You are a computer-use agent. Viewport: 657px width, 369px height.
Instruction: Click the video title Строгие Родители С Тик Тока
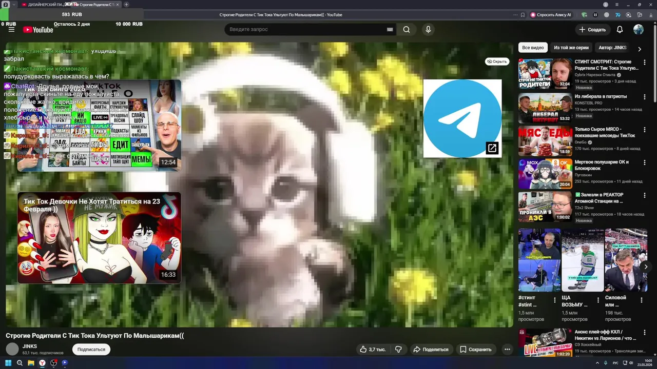pyautogui.click(x=95, y=336)
